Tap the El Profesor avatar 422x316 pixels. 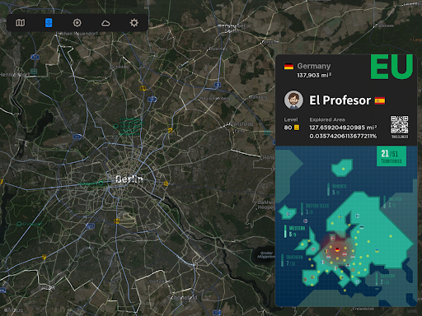293,100
